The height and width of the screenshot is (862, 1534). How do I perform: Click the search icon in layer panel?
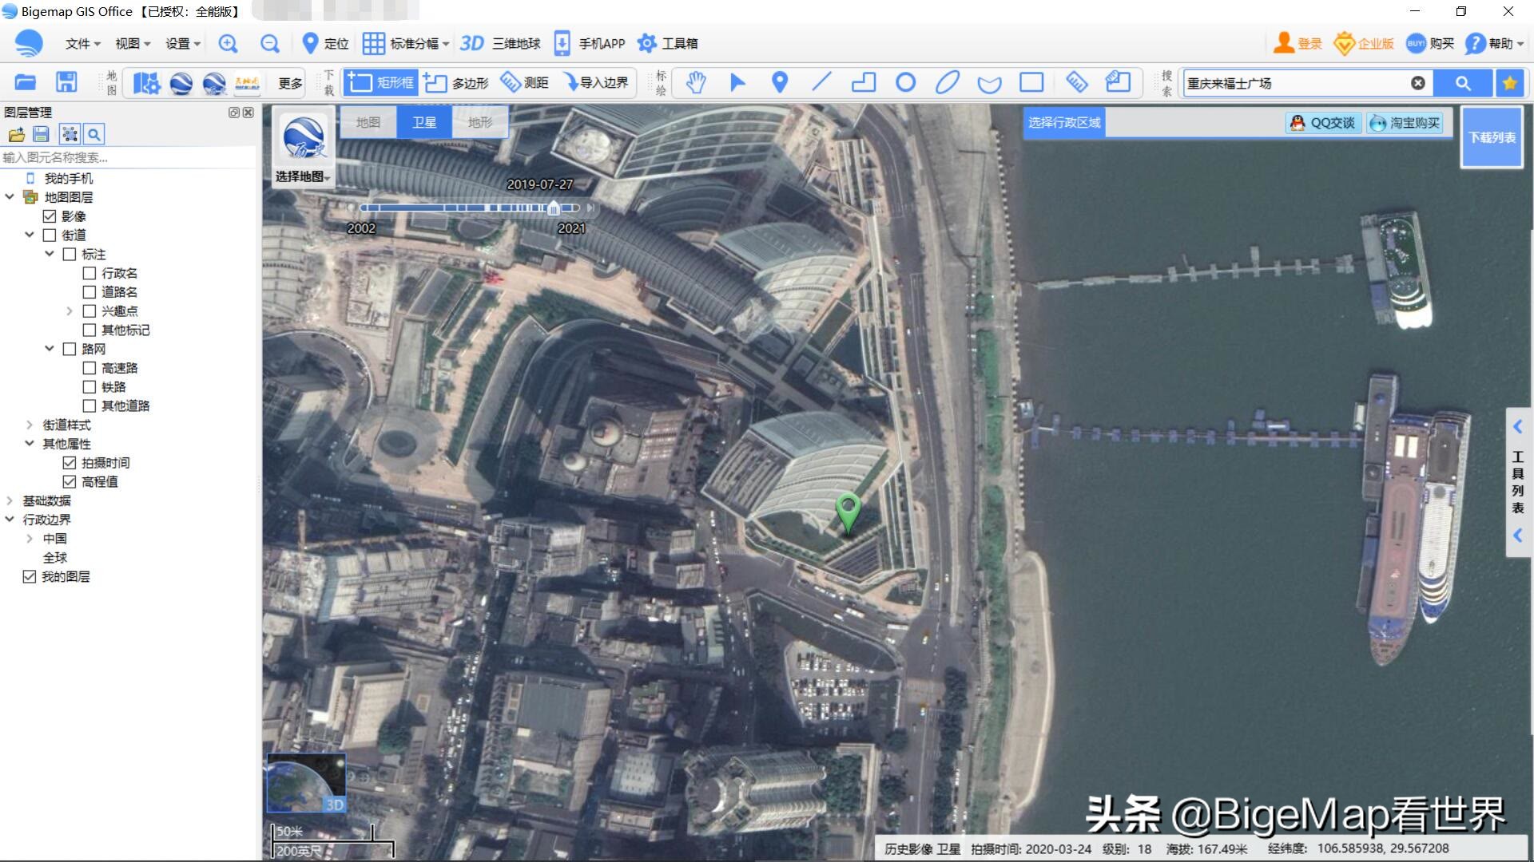94,134
